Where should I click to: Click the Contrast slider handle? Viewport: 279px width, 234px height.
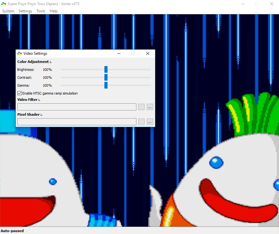(x=106, y=77)
